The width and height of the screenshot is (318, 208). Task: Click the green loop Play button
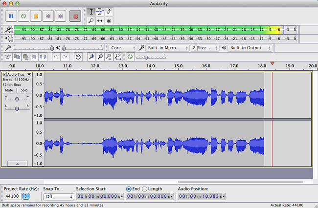(x=23, y=16)
